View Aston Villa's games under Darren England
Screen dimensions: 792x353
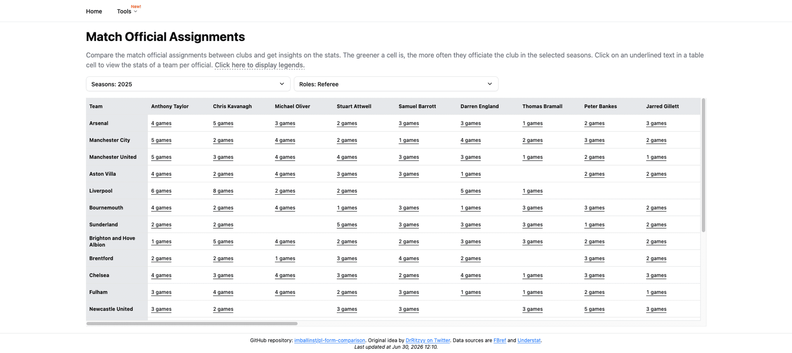click(x=471, y=174)
